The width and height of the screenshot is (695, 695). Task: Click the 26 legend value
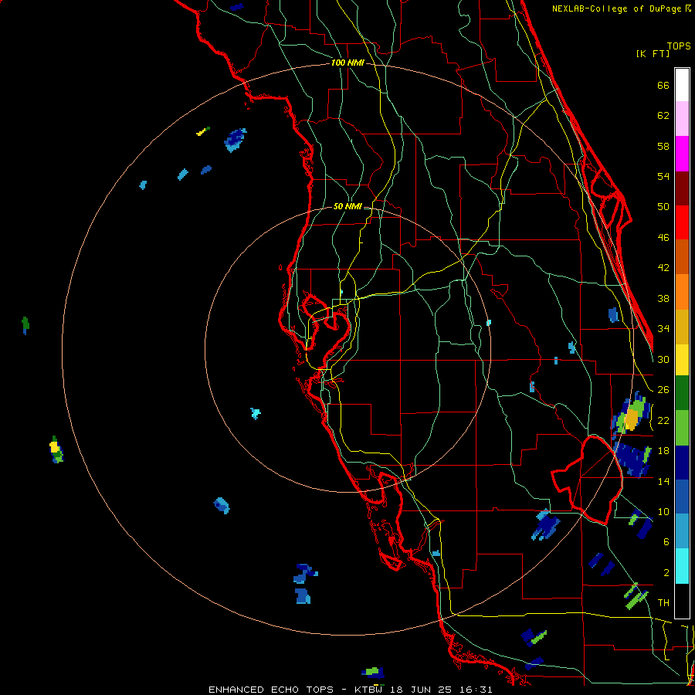(x=663, y=390)
